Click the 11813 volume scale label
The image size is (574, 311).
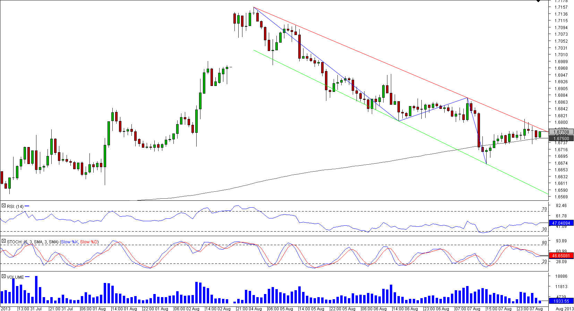[x=561, y=287]
